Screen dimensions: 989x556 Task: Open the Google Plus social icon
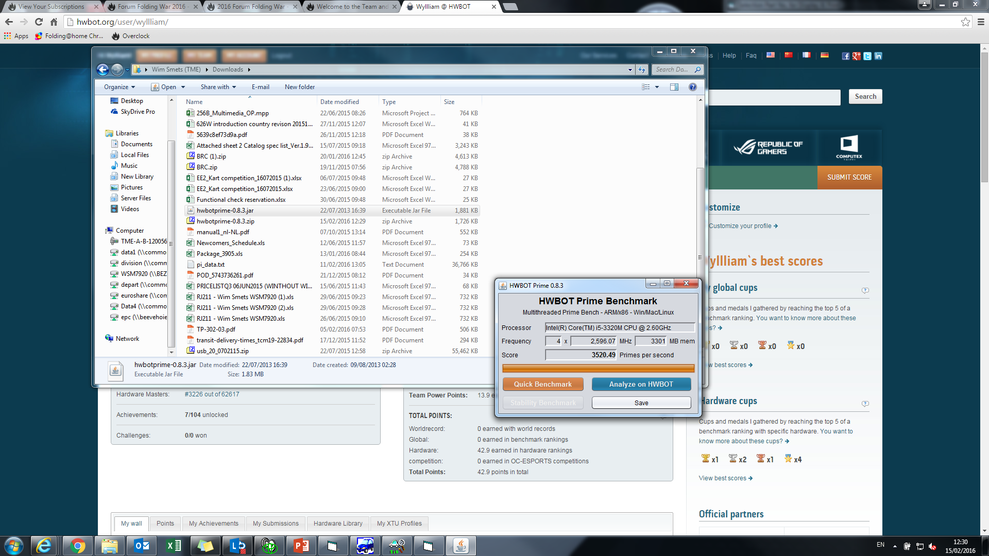pyautogui.click(x=856, y=56)
